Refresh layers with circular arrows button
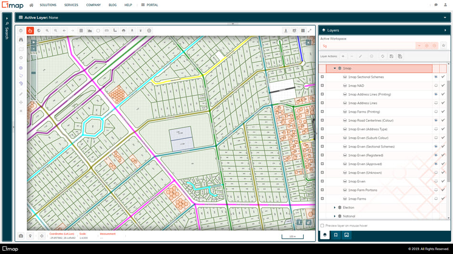This screenshot has height=254, width=453. click(382, 56)
